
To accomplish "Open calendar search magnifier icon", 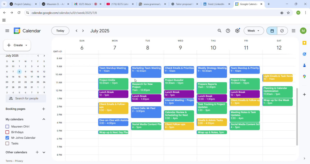I will [219, 31].
